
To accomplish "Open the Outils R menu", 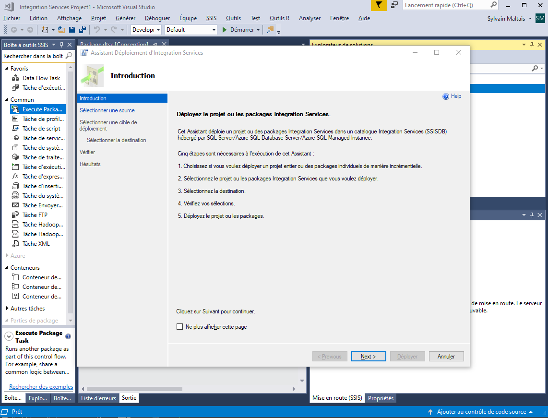I will [279, 18].
